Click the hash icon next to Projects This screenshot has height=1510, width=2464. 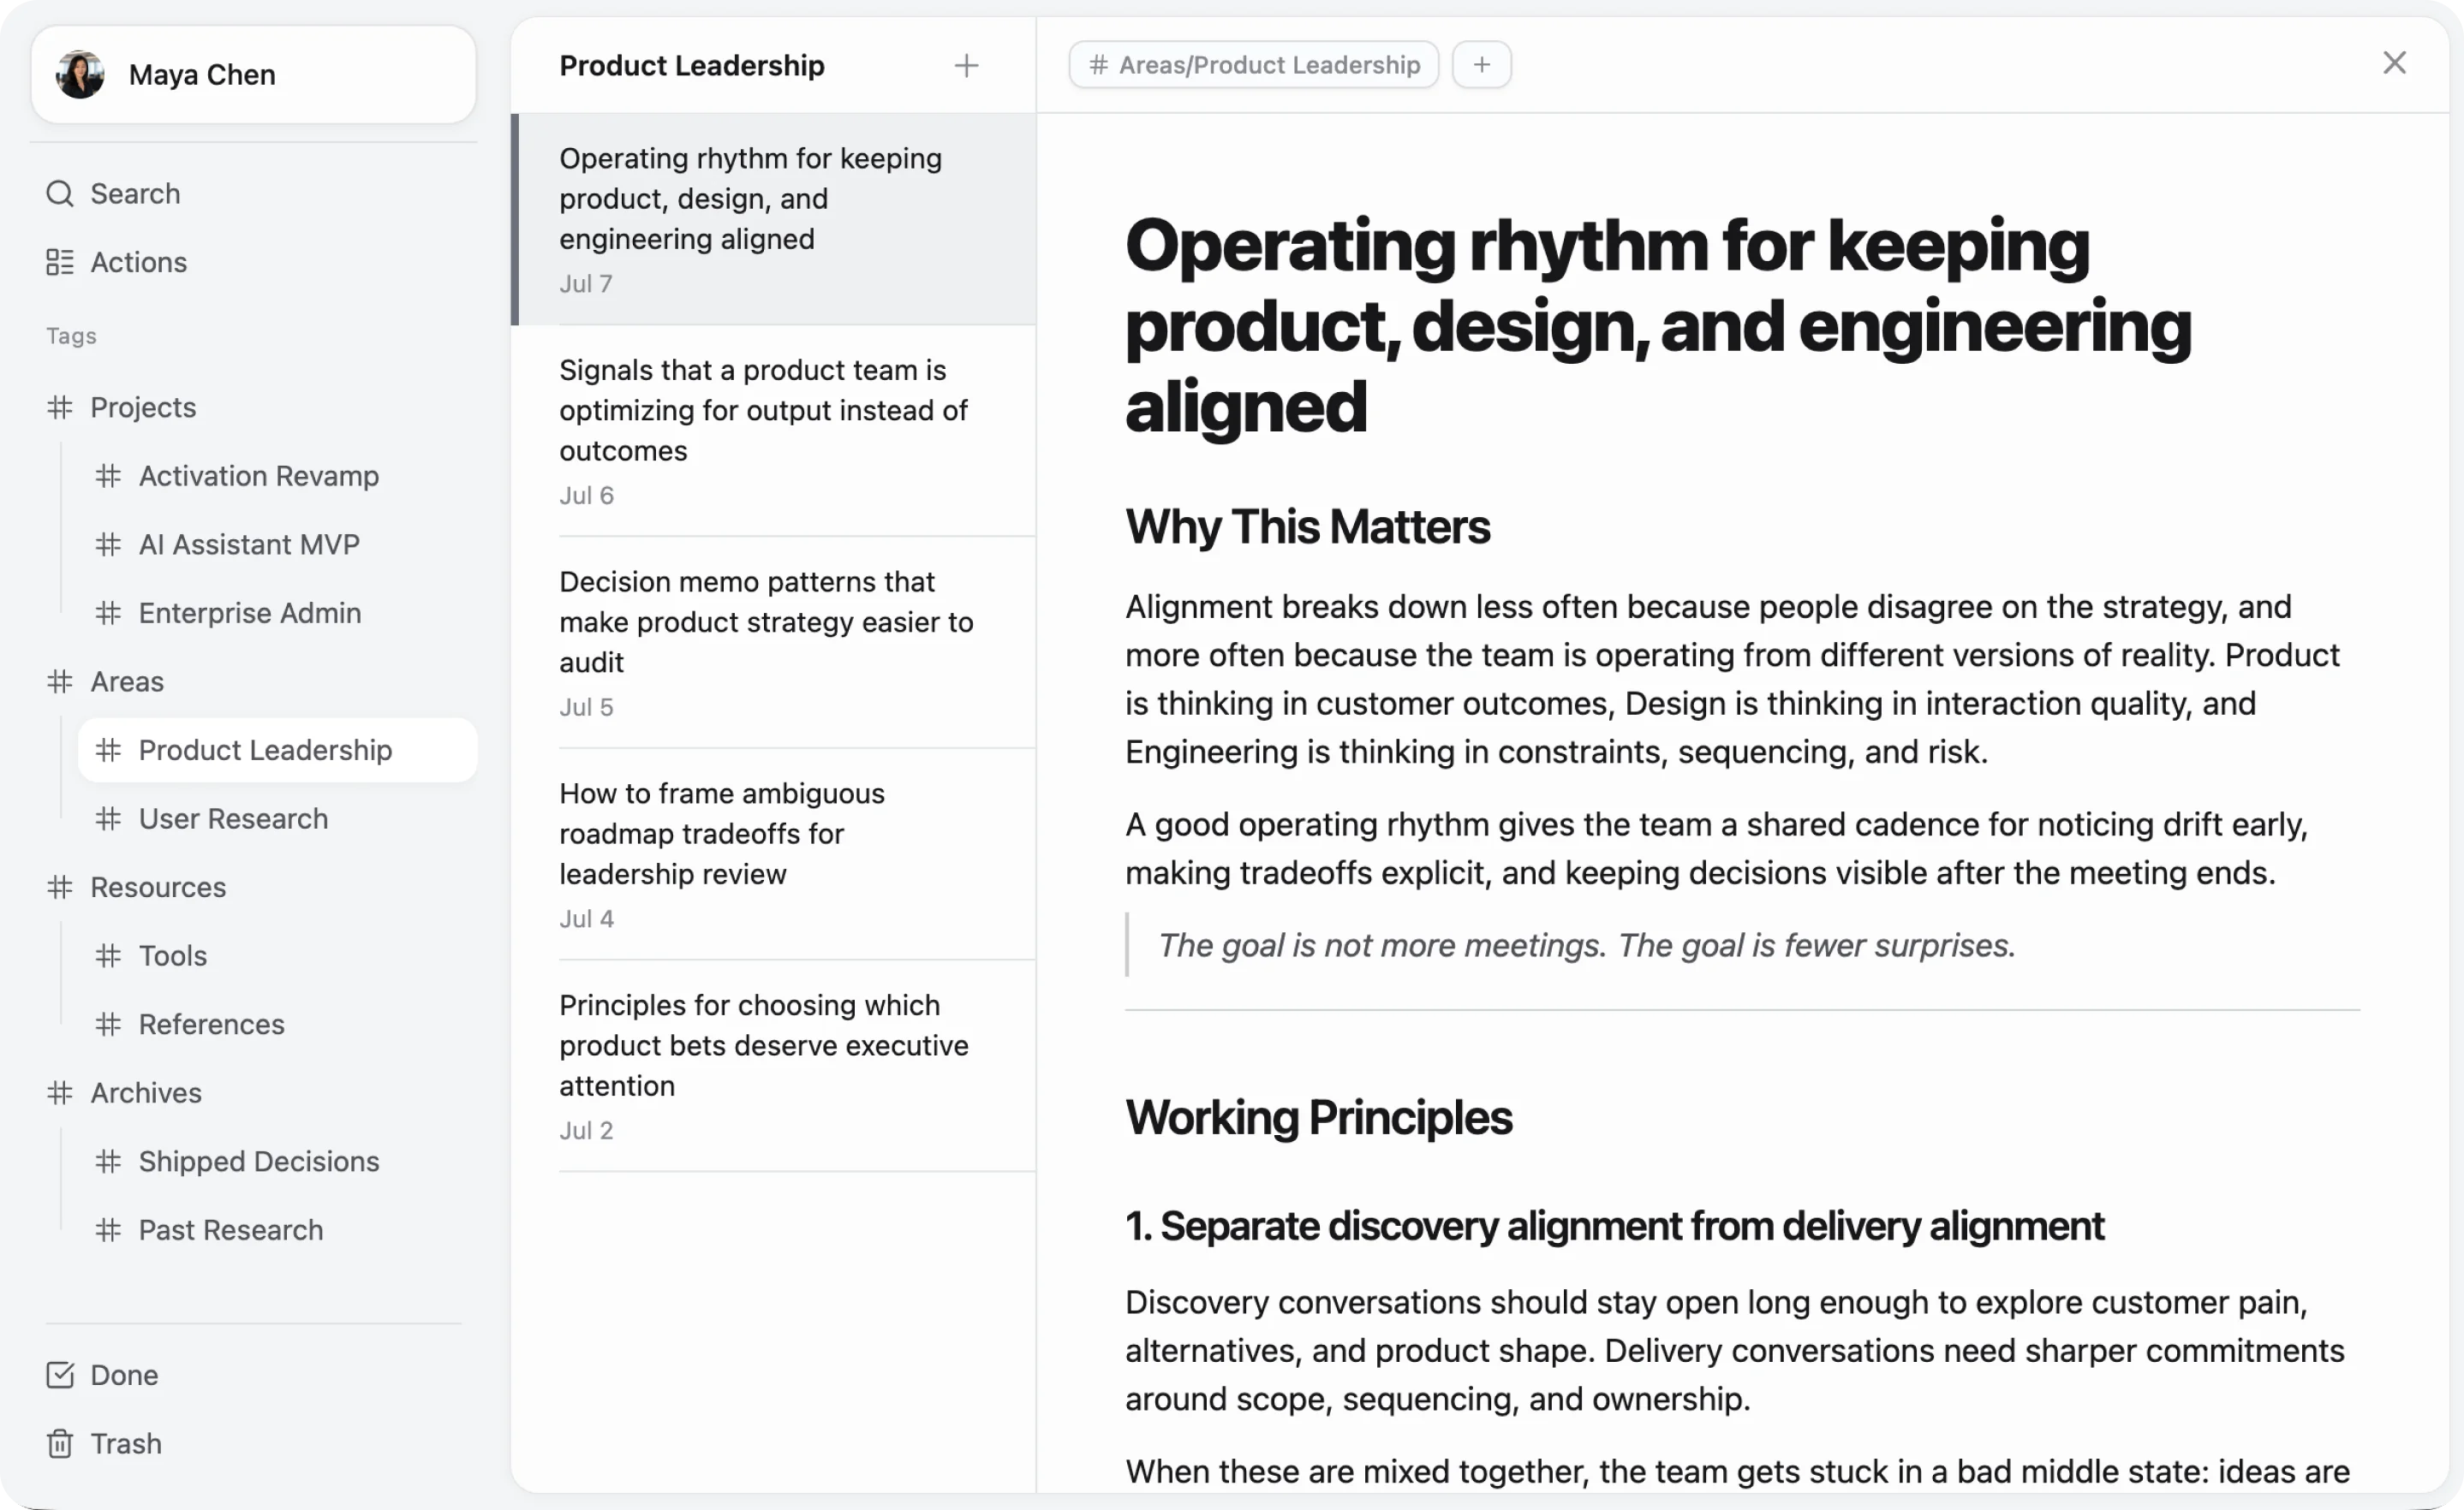click(60, 407)
